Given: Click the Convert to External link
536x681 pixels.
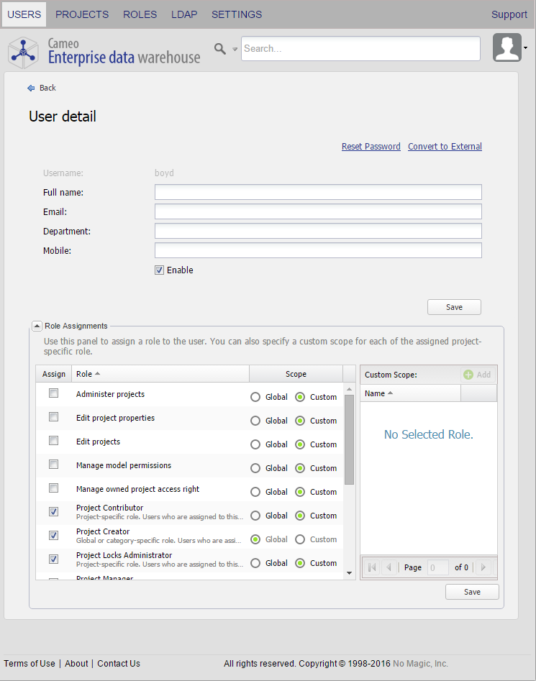Looking at the screenshot, I should pyautogui.click(x=445, y=147).
